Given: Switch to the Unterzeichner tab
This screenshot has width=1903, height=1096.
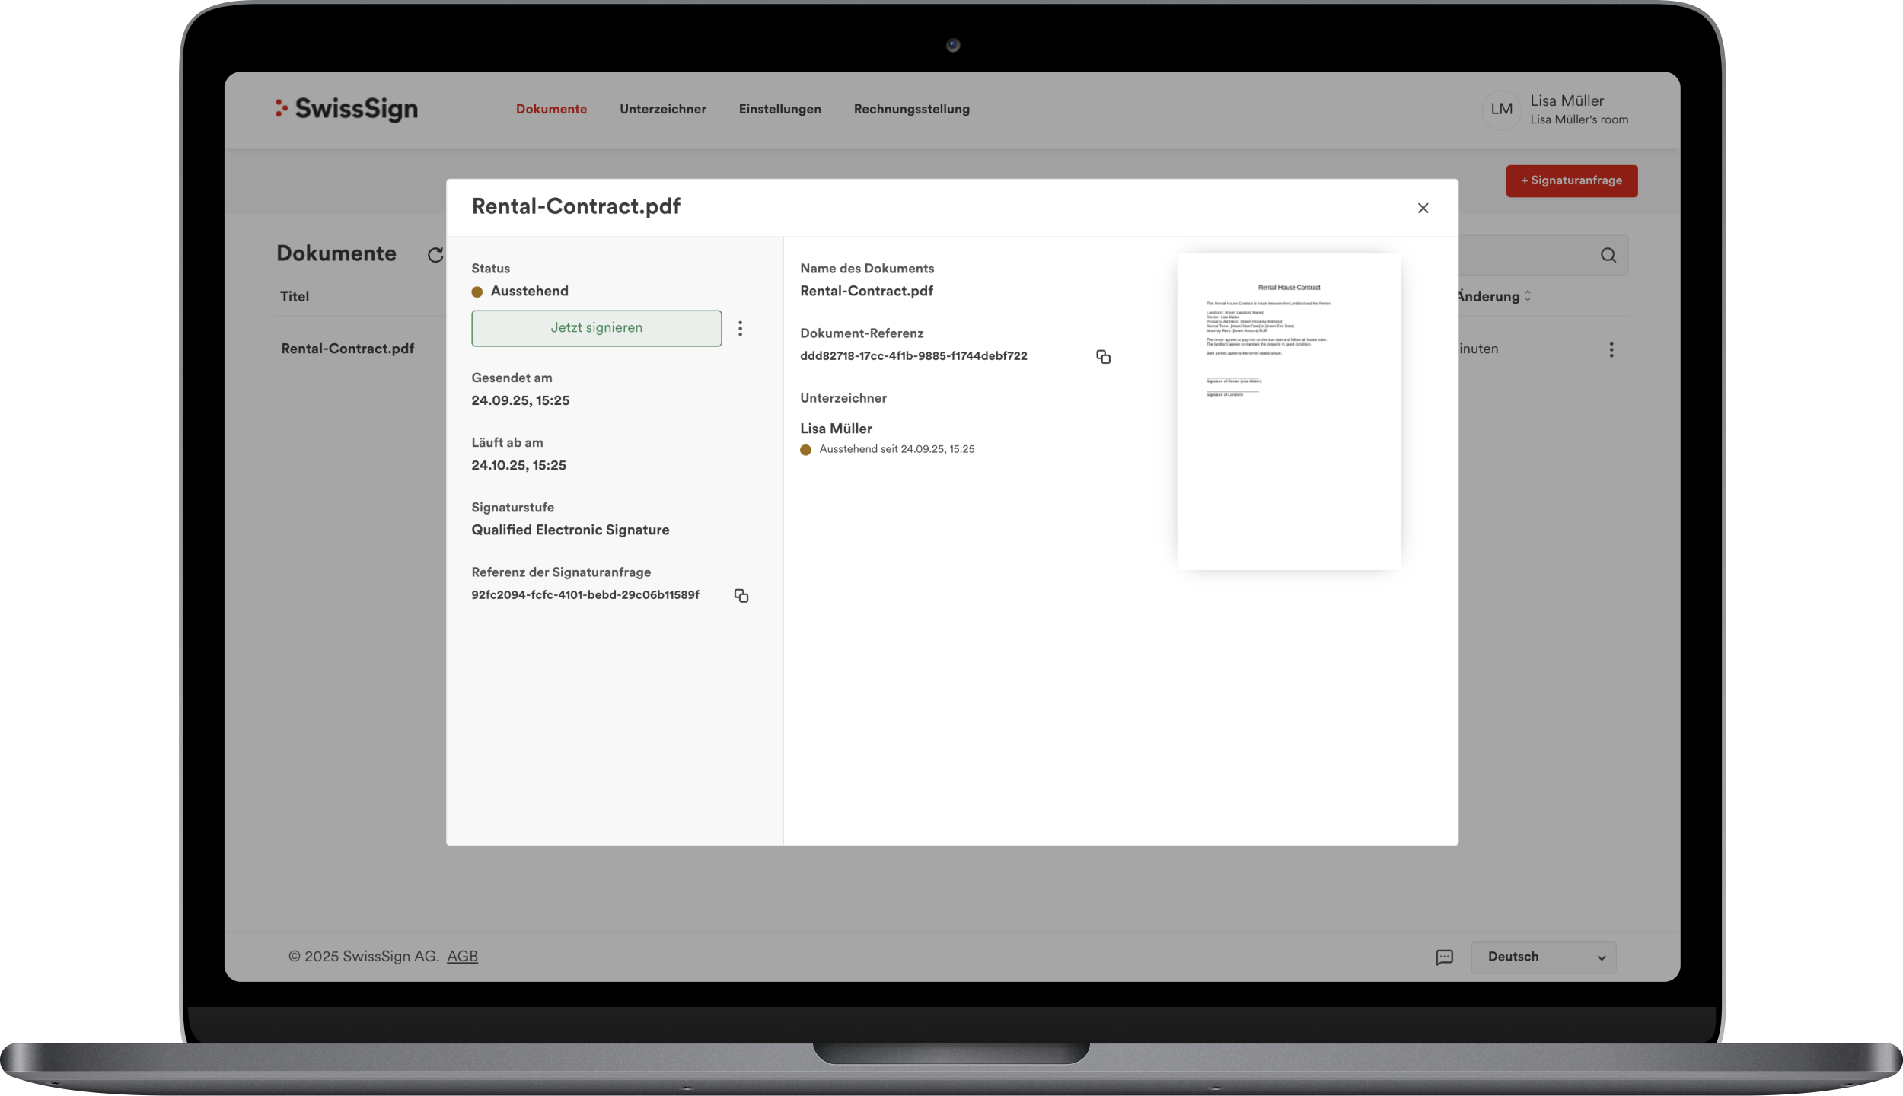Looking at the screenshot, I should click(x=663, y=109).
